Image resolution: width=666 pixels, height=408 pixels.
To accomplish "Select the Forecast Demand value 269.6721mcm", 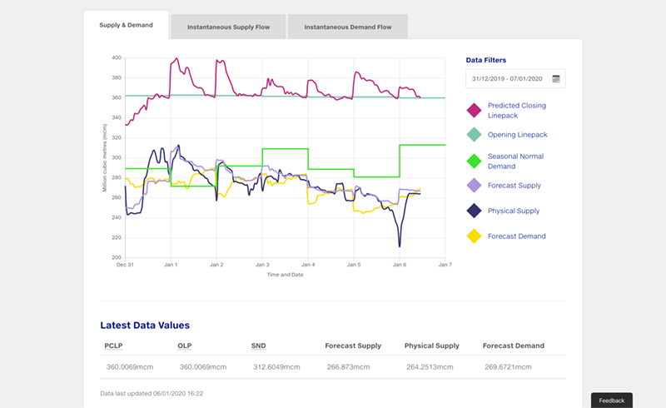I will [508, 366].
